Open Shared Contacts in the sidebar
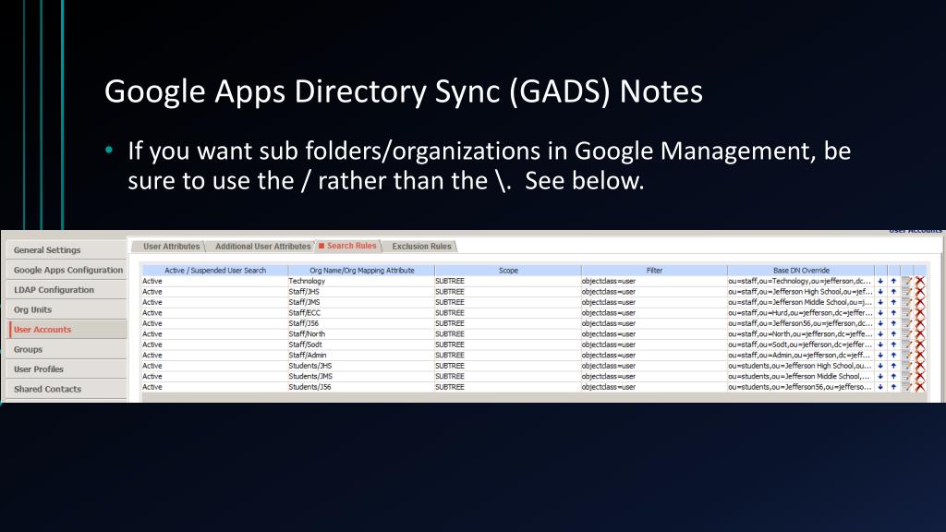The height and width of the screenshot is (532, 946). (67, 389)
